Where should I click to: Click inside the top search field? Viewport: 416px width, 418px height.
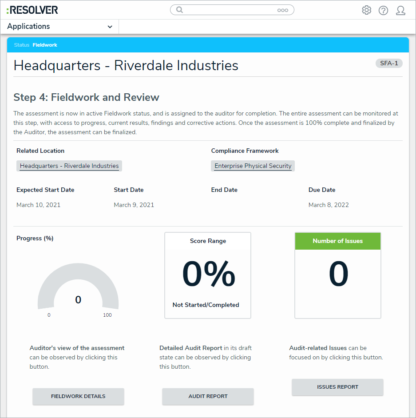tap(229, 10)
